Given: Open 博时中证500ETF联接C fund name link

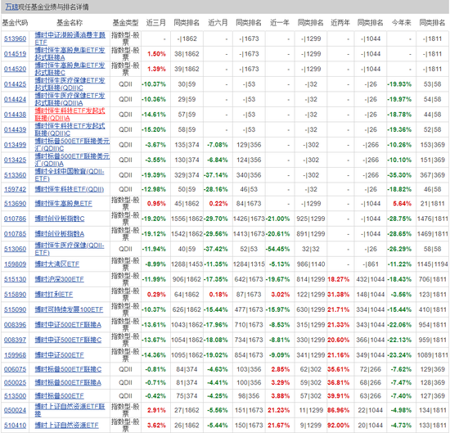Looking at the screenshot, I should pos(68,340).
